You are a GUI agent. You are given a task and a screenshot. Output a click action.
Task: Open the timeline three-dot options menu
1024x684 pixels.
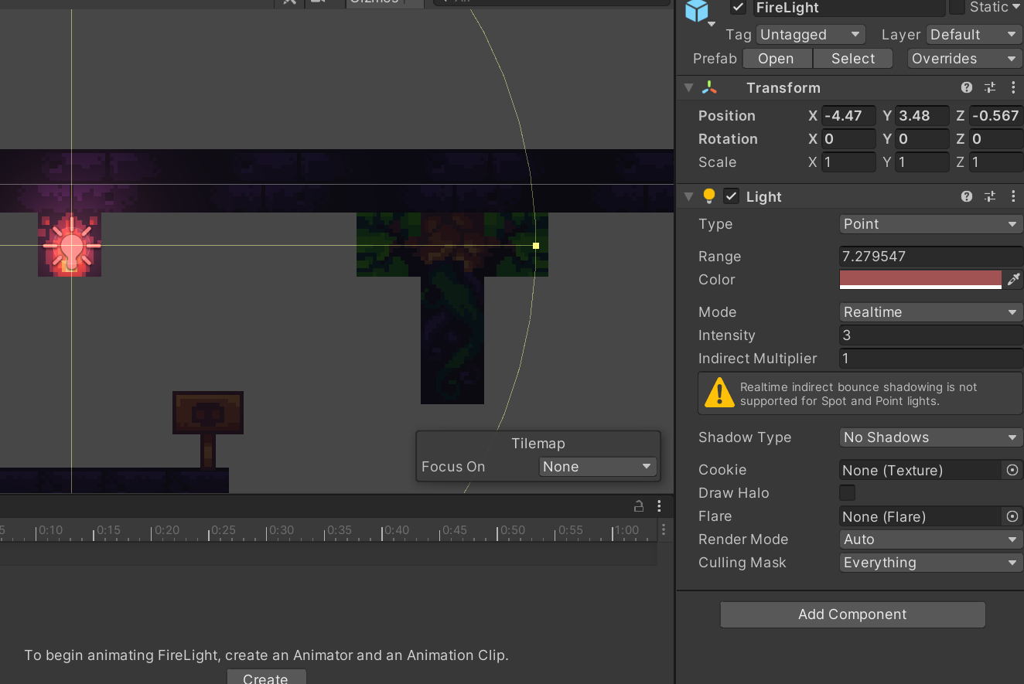pos(663,530)
